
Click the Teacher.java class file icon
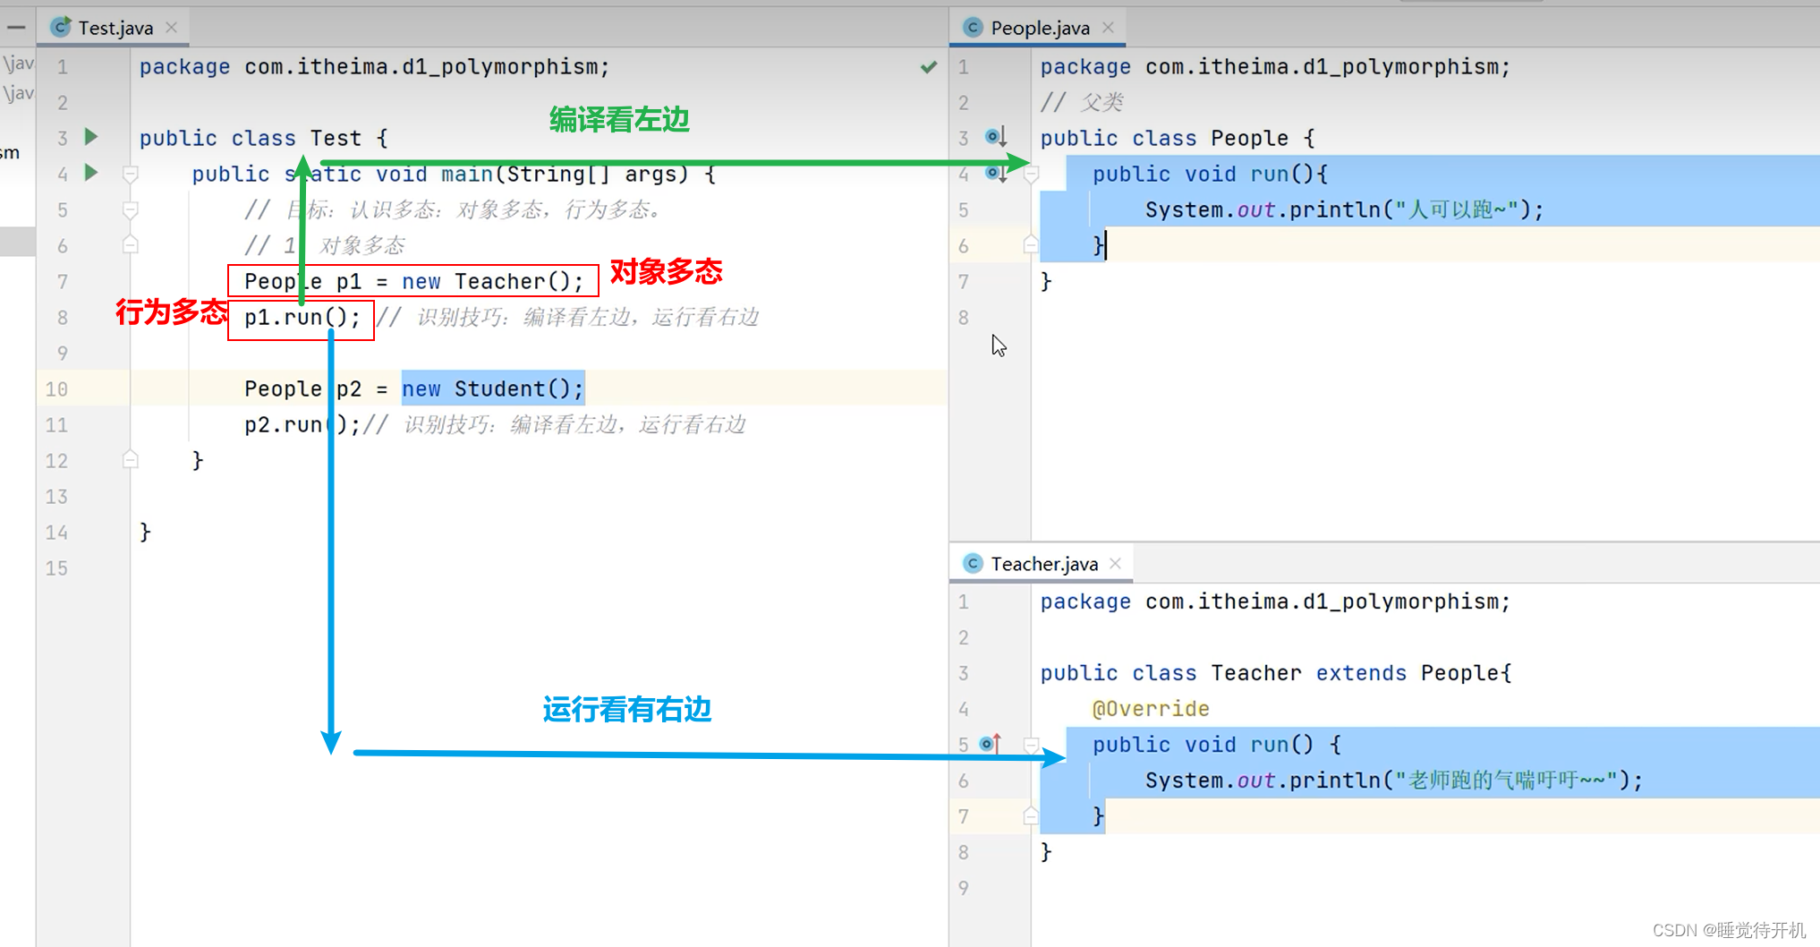point(973,564)
